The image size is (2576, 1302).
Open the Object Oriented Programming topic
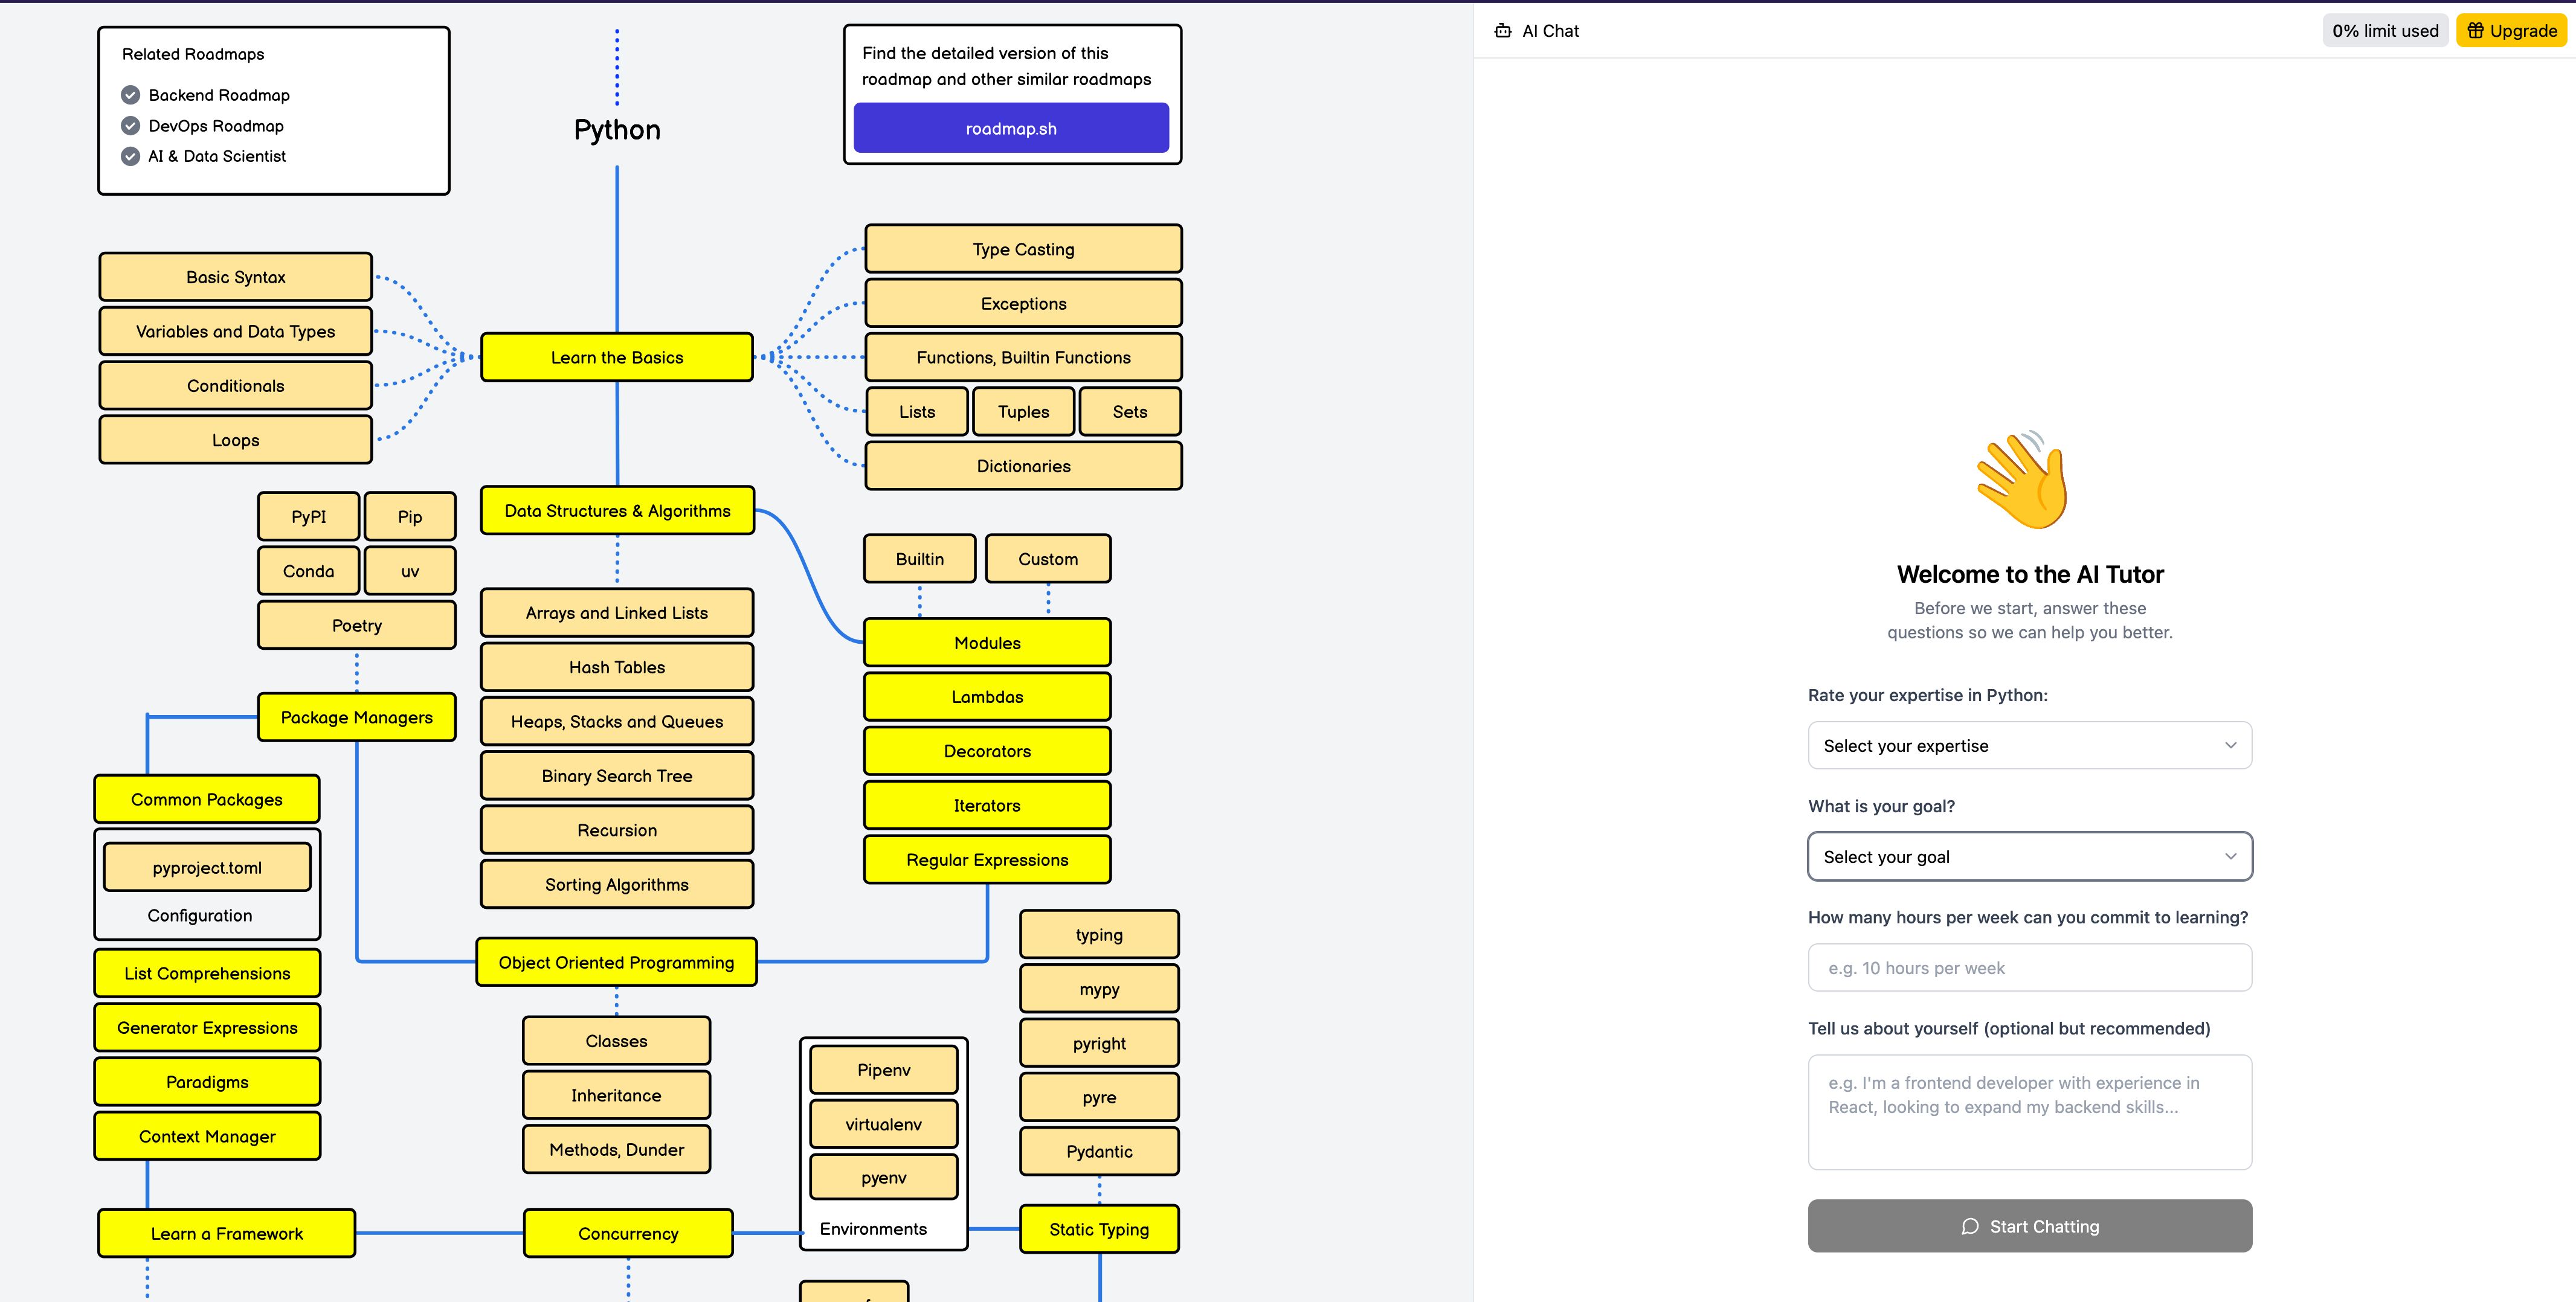(x=616, y=962)
